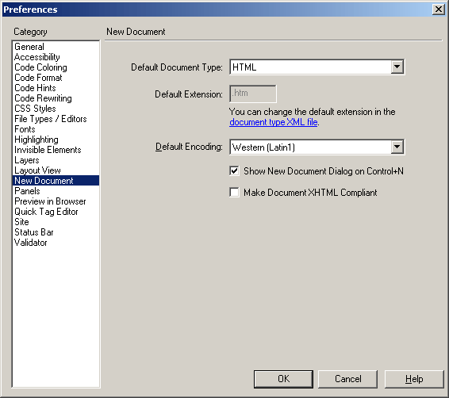Viewport: 449px width, 398px height.
Task: Enable Make Document XHTML Compliant checkbox
Action: click(234, 193)
